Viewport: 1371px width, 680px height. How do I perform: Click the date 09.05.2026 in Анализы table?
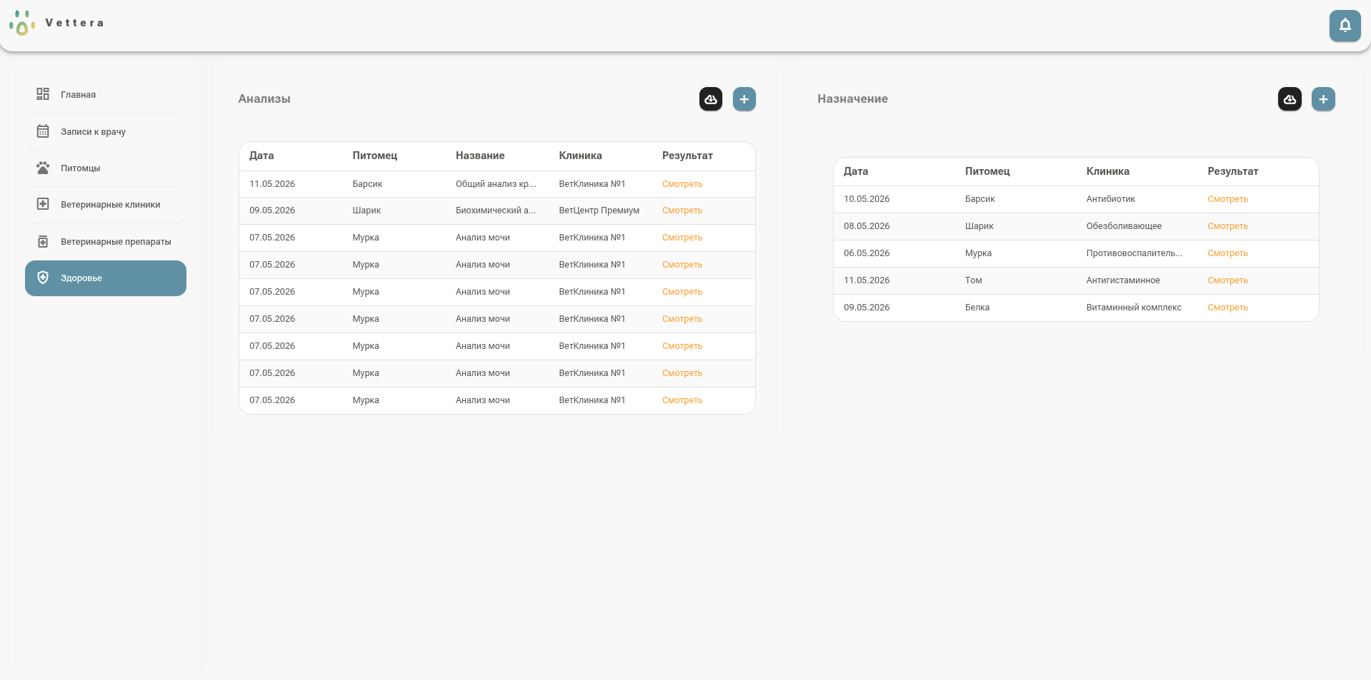(x=272, y=210)
